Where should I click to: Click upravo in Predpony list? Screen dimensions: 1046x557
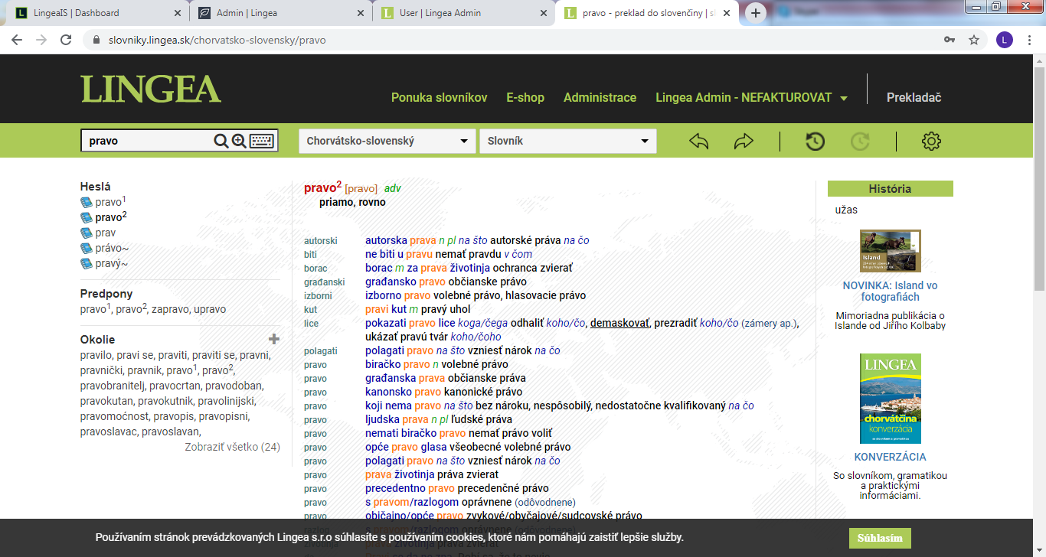coord(210,309)
